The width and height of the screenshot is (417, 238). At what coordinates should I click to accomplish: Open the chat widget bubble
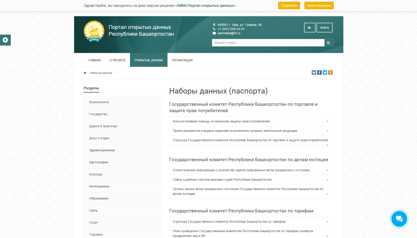pos(399,219)
